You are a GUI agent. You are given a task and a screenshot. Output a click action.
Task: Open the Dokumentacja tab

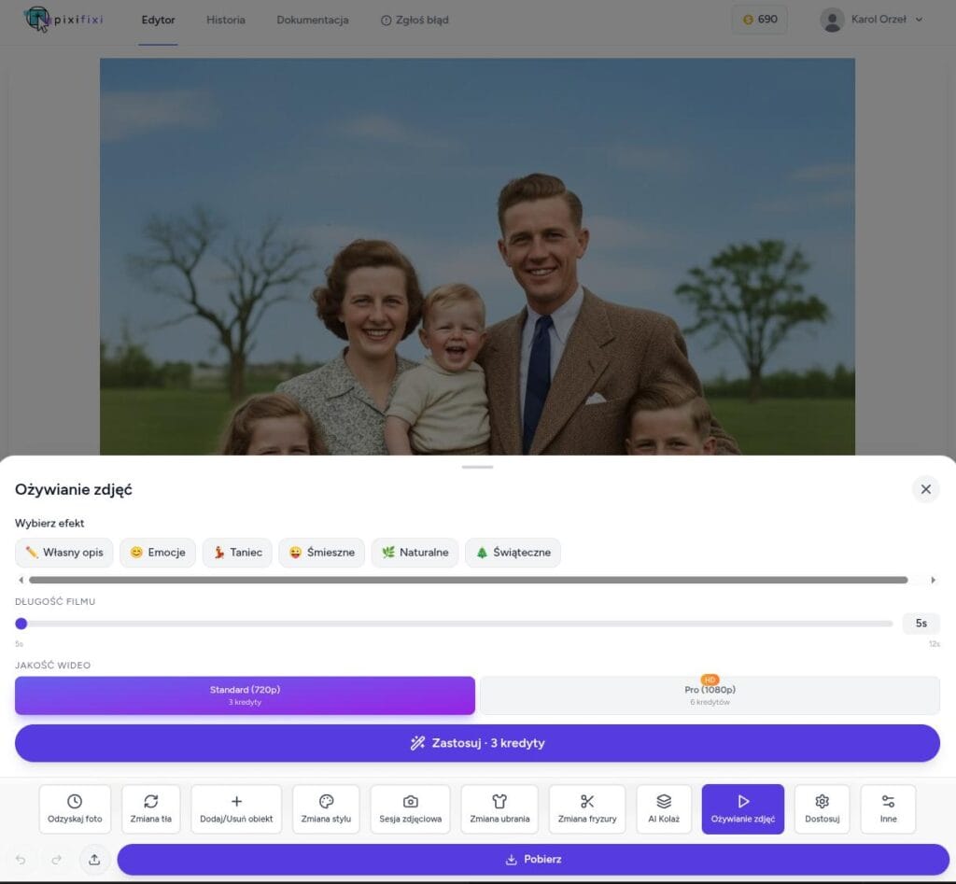pyautogui.click(x=313, y=20)
